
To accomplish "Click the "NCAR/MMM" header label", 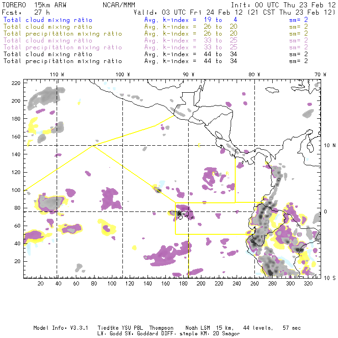I will (x=119, y=5).
